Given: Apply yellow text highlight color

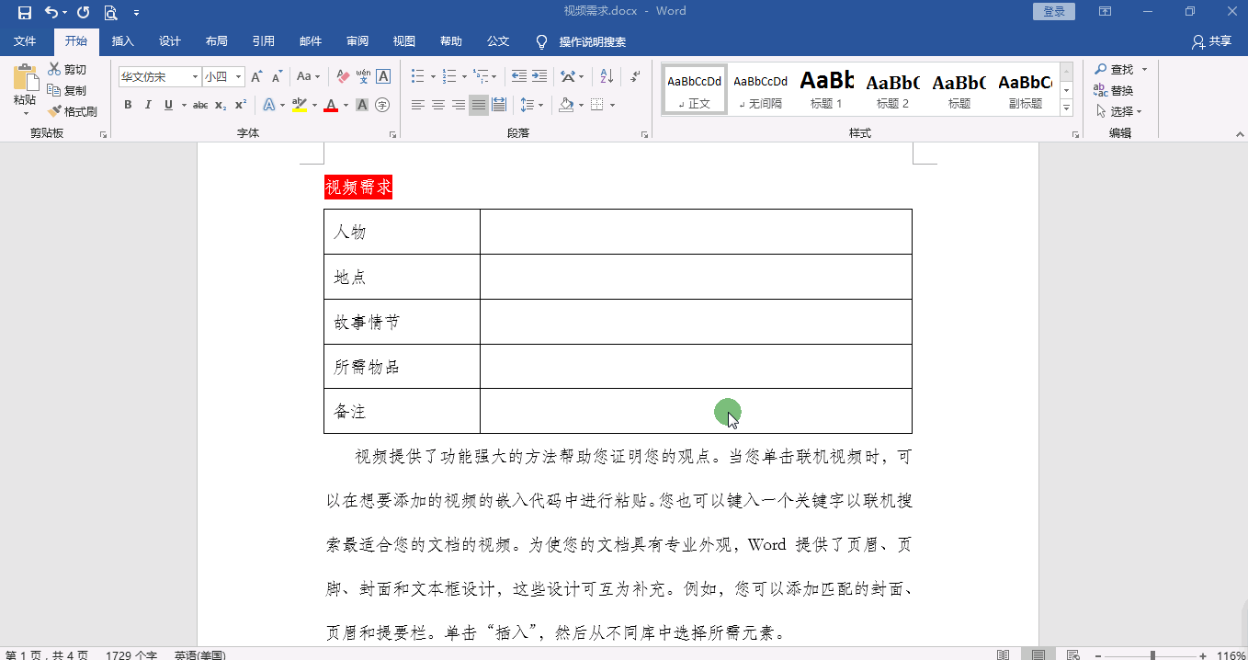Looking at the screenshot, I should [298, 105].
